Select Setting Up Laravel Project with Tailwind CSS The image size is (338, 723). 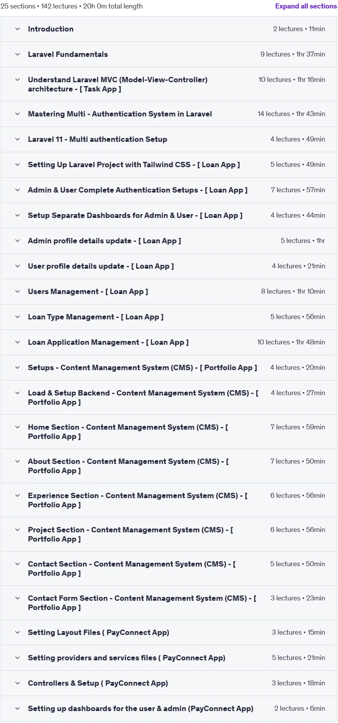click(x=134, y=165)
